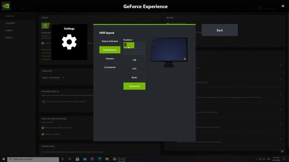Toggle first checkbox under DESKTOP NOTIFICATIONS
289x162 pixels.
43,128
